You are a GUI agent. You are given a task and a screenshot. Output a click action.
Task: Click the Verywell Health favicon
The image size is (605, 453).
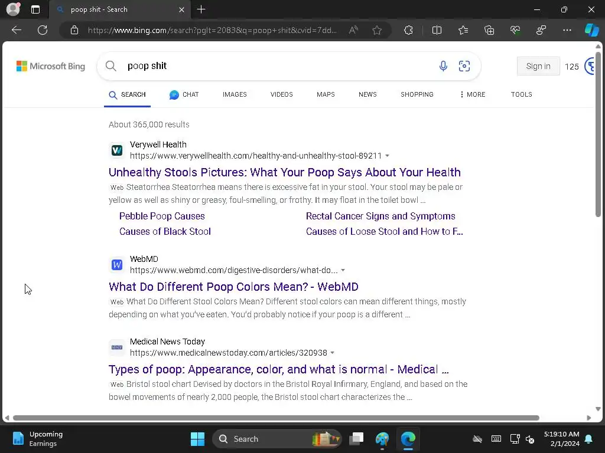pos(117,150)
